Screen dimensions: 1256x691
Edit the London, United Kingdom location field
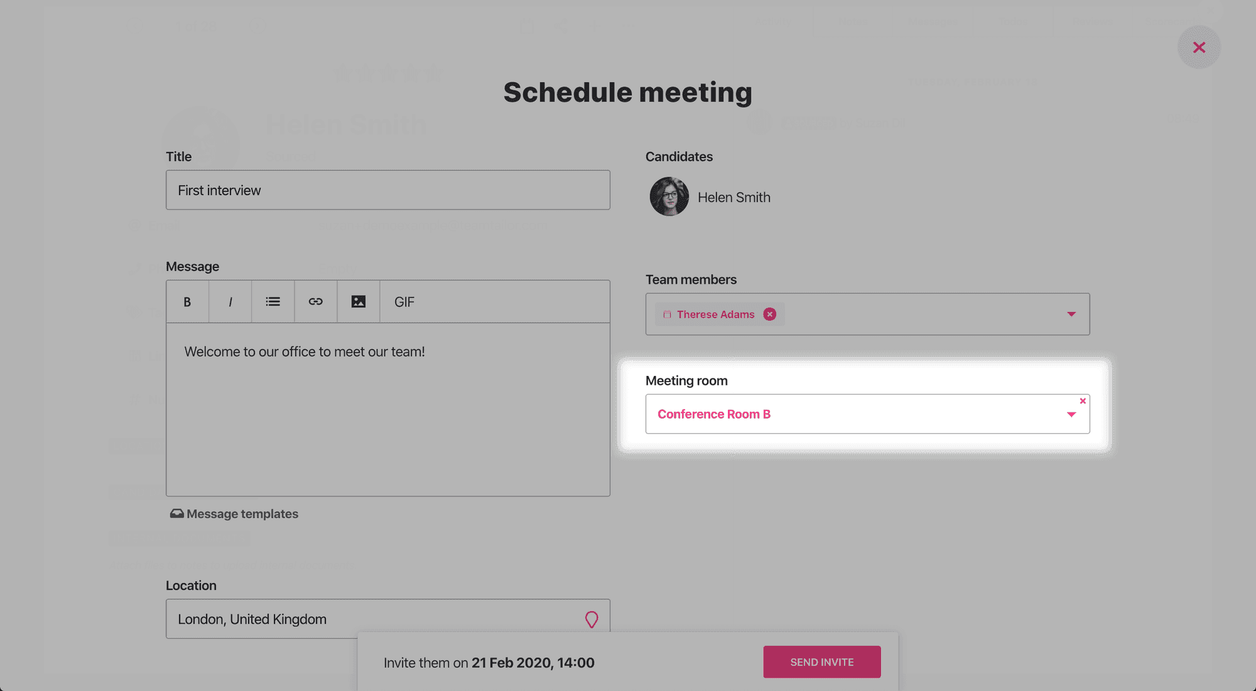pyautogui.click(x=388, y=619)
